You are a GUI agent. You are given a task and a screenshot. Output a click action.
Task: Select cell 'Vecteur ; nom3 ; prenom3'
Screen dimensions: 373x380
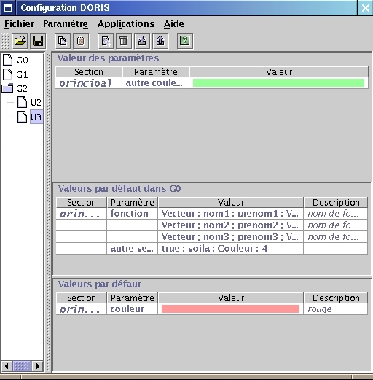tap(231, 237)
